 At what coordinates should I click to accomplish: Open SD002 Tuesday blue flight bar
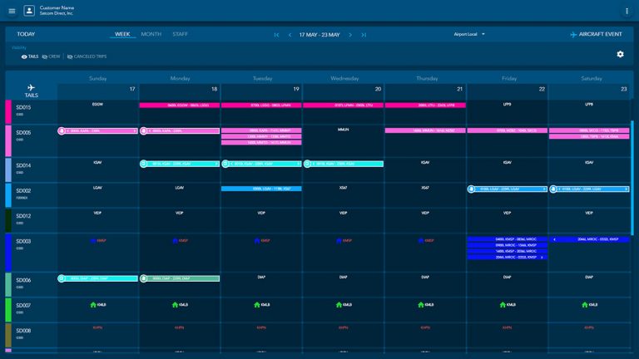(261, 189)
